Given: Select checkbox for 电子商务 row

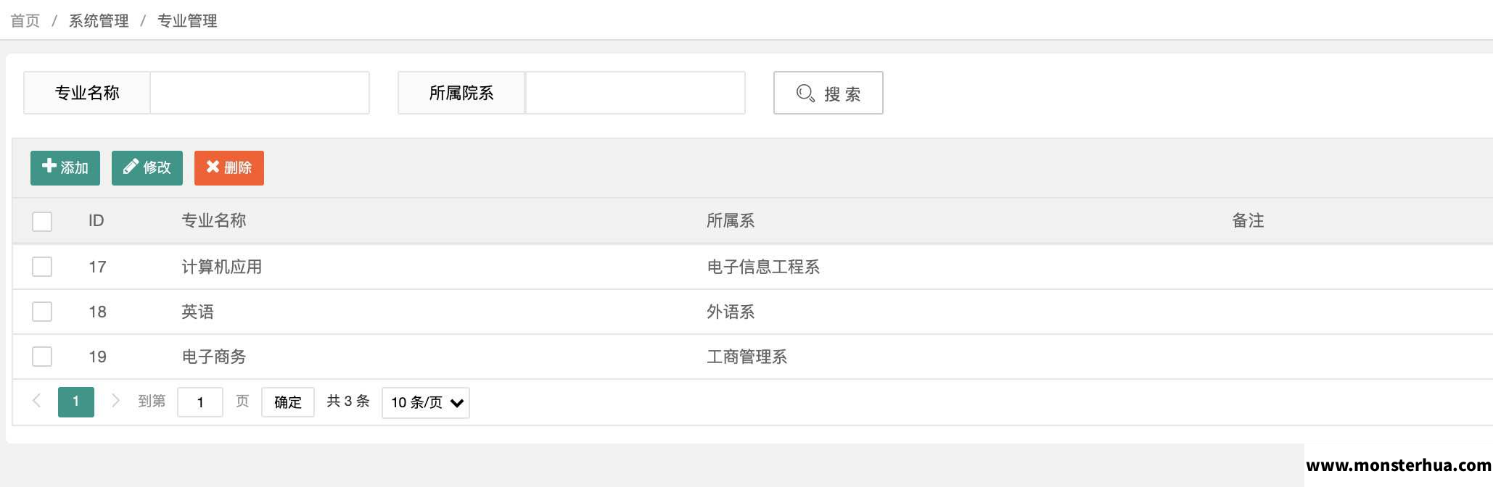Looking at the screenshot, I should point(42,357).
